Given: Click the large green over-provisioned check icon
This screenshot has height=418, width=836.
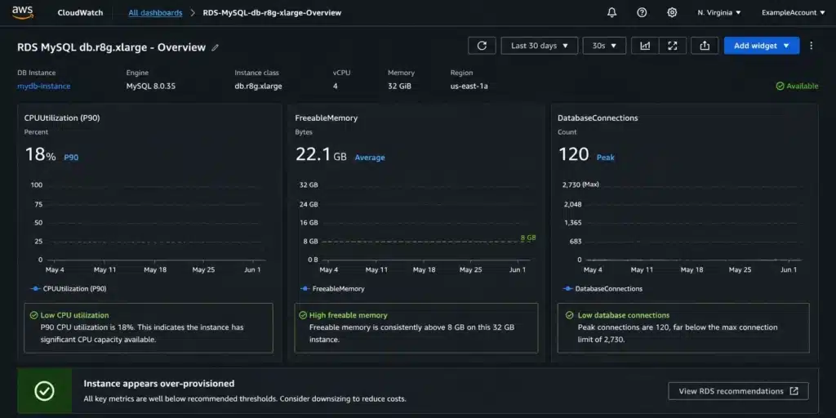Looking at the screenshot, I should [44, 391].
